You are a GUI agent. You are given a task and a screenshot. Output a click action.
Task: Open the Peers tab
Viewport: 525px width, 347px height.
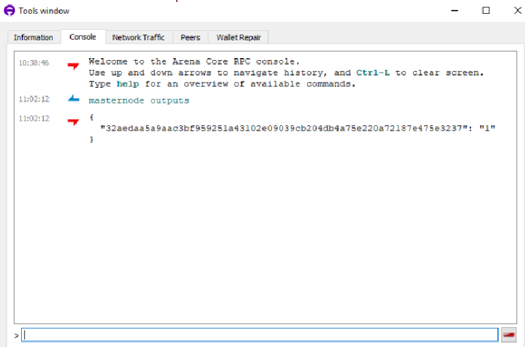coord(190,37)
